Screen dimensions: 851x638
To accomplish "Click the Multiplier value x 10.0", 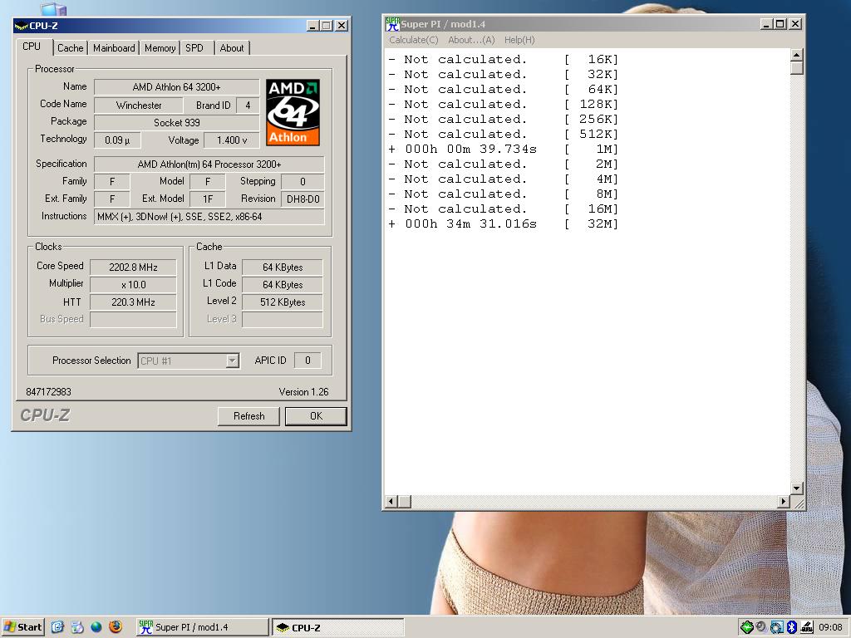I will [x=133, y=285].
